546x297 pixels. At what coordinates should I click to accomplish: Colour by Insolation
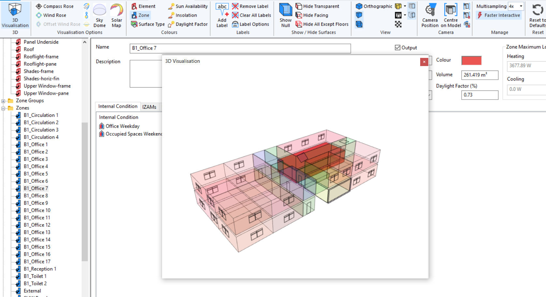[183, 15]
